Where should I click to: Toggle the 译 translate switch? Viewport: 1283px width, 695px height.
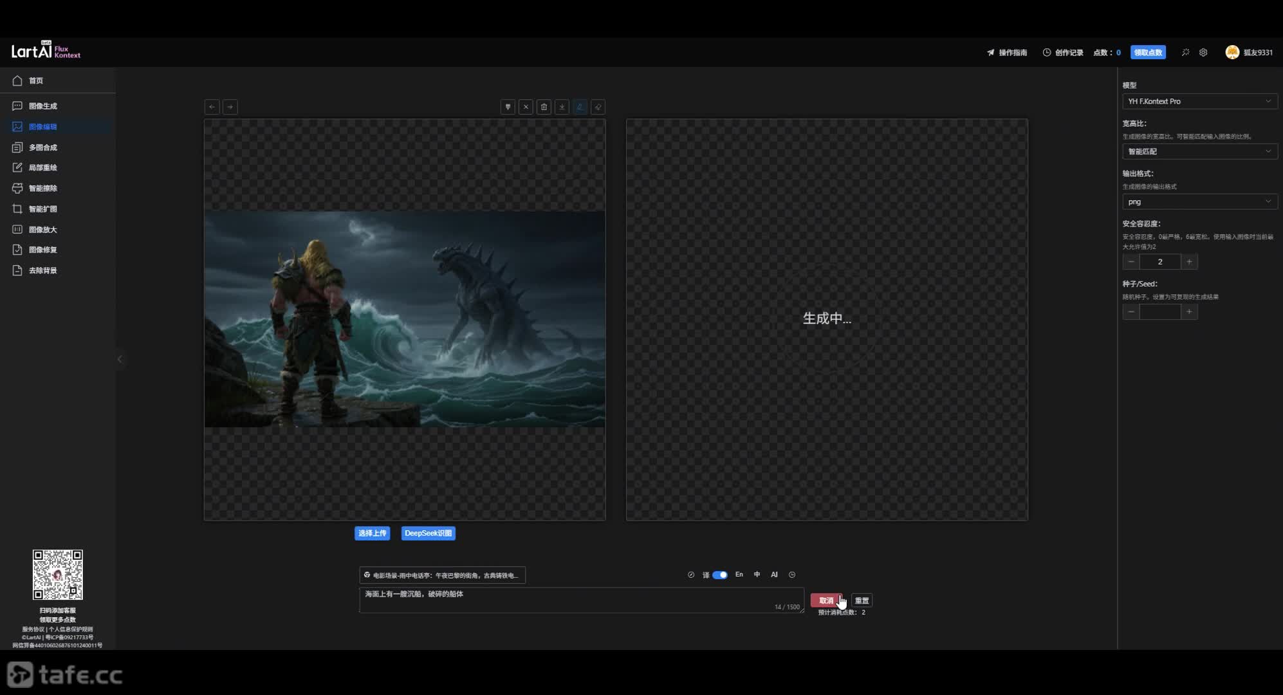coord(719,575)
